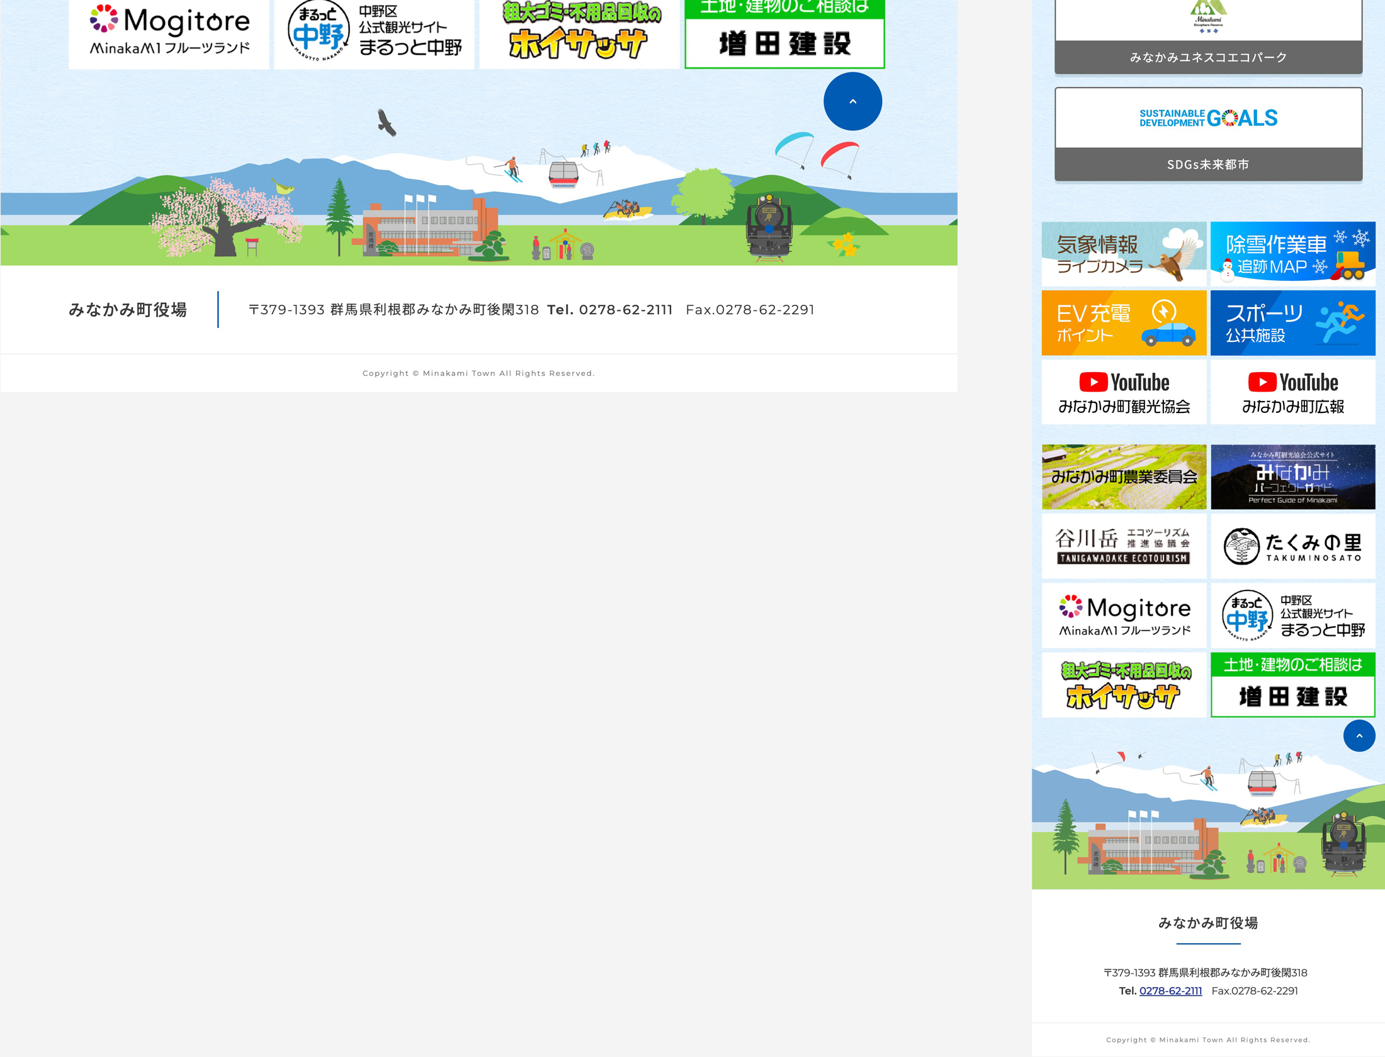1385x1057 pixels.
Task: Open the みなかみ町農業委員会 banner
Action: coord(1124,477)
